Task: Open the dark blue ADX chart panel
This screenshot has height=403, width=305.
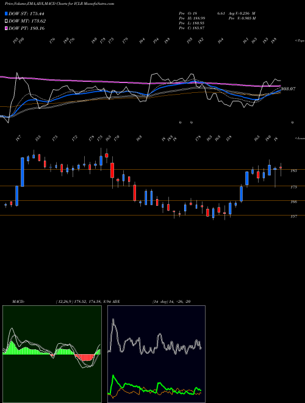Action: click(x=156, y=354)
